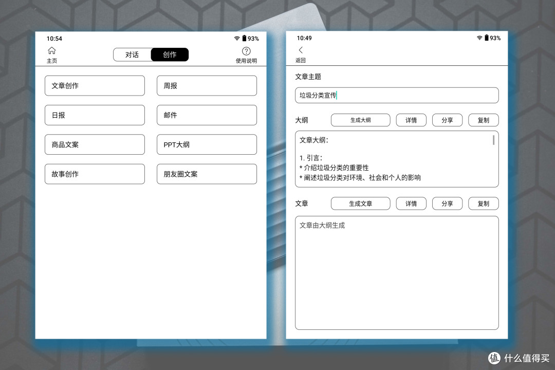Switch to the 创作 tab
Screen dimensions: 555x370
(x=170, y=54)
